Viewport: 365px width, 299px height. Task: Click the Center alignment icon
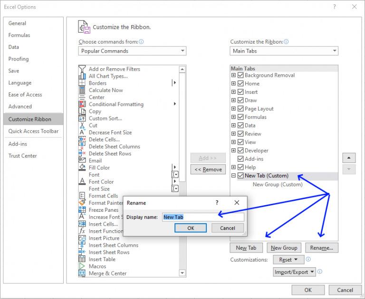click(x=82, y=97)
